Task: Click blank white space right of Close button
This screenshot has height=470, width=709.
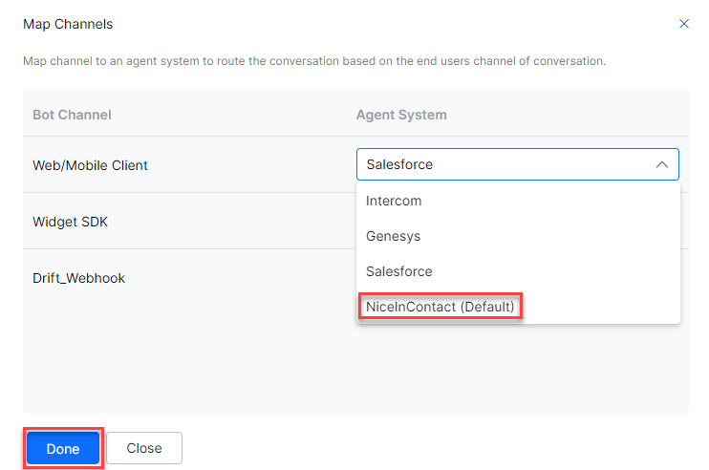Action: [x=430, y=448]
